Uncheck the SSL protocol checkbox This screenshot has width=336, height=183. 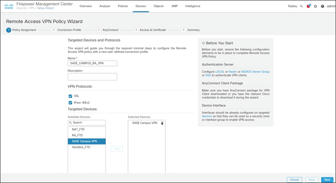click(70, 96)
